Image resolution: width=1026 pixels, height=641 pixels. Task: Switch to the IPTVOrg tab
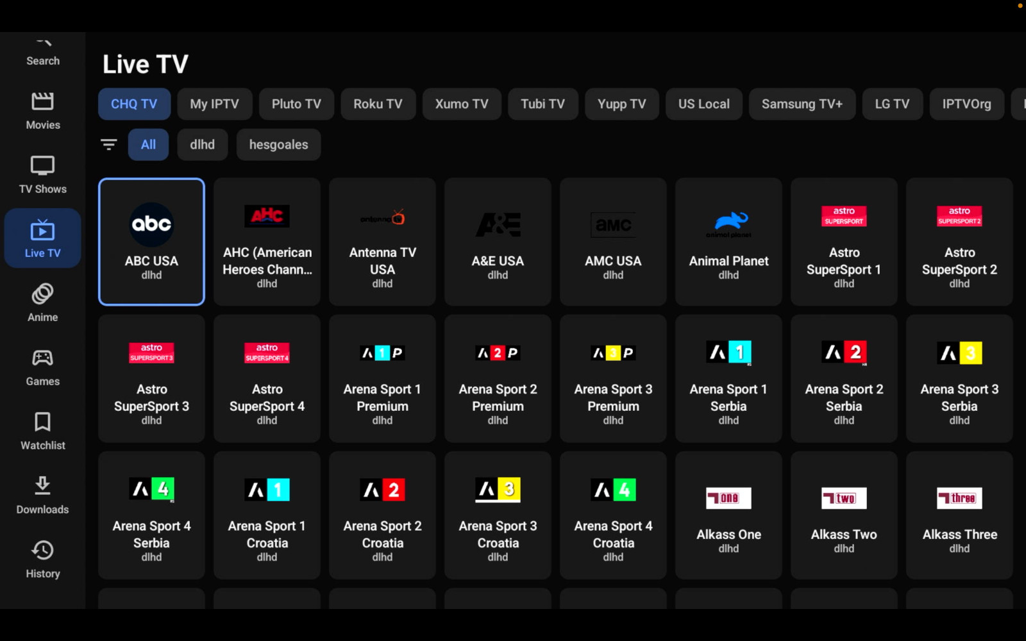pos(966,104)
